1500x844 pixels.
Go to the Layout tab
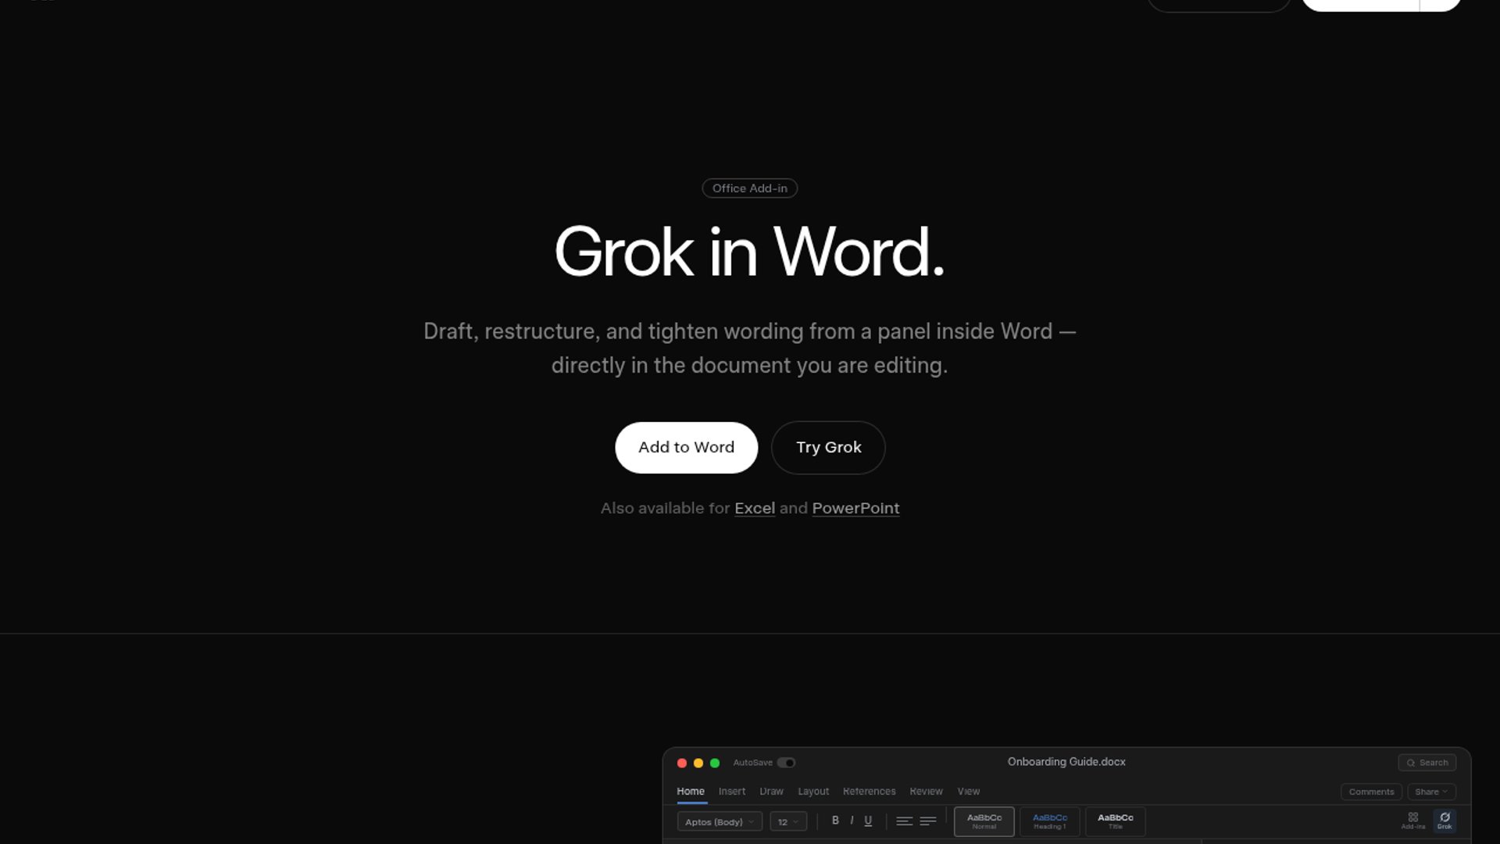(813, 792)
